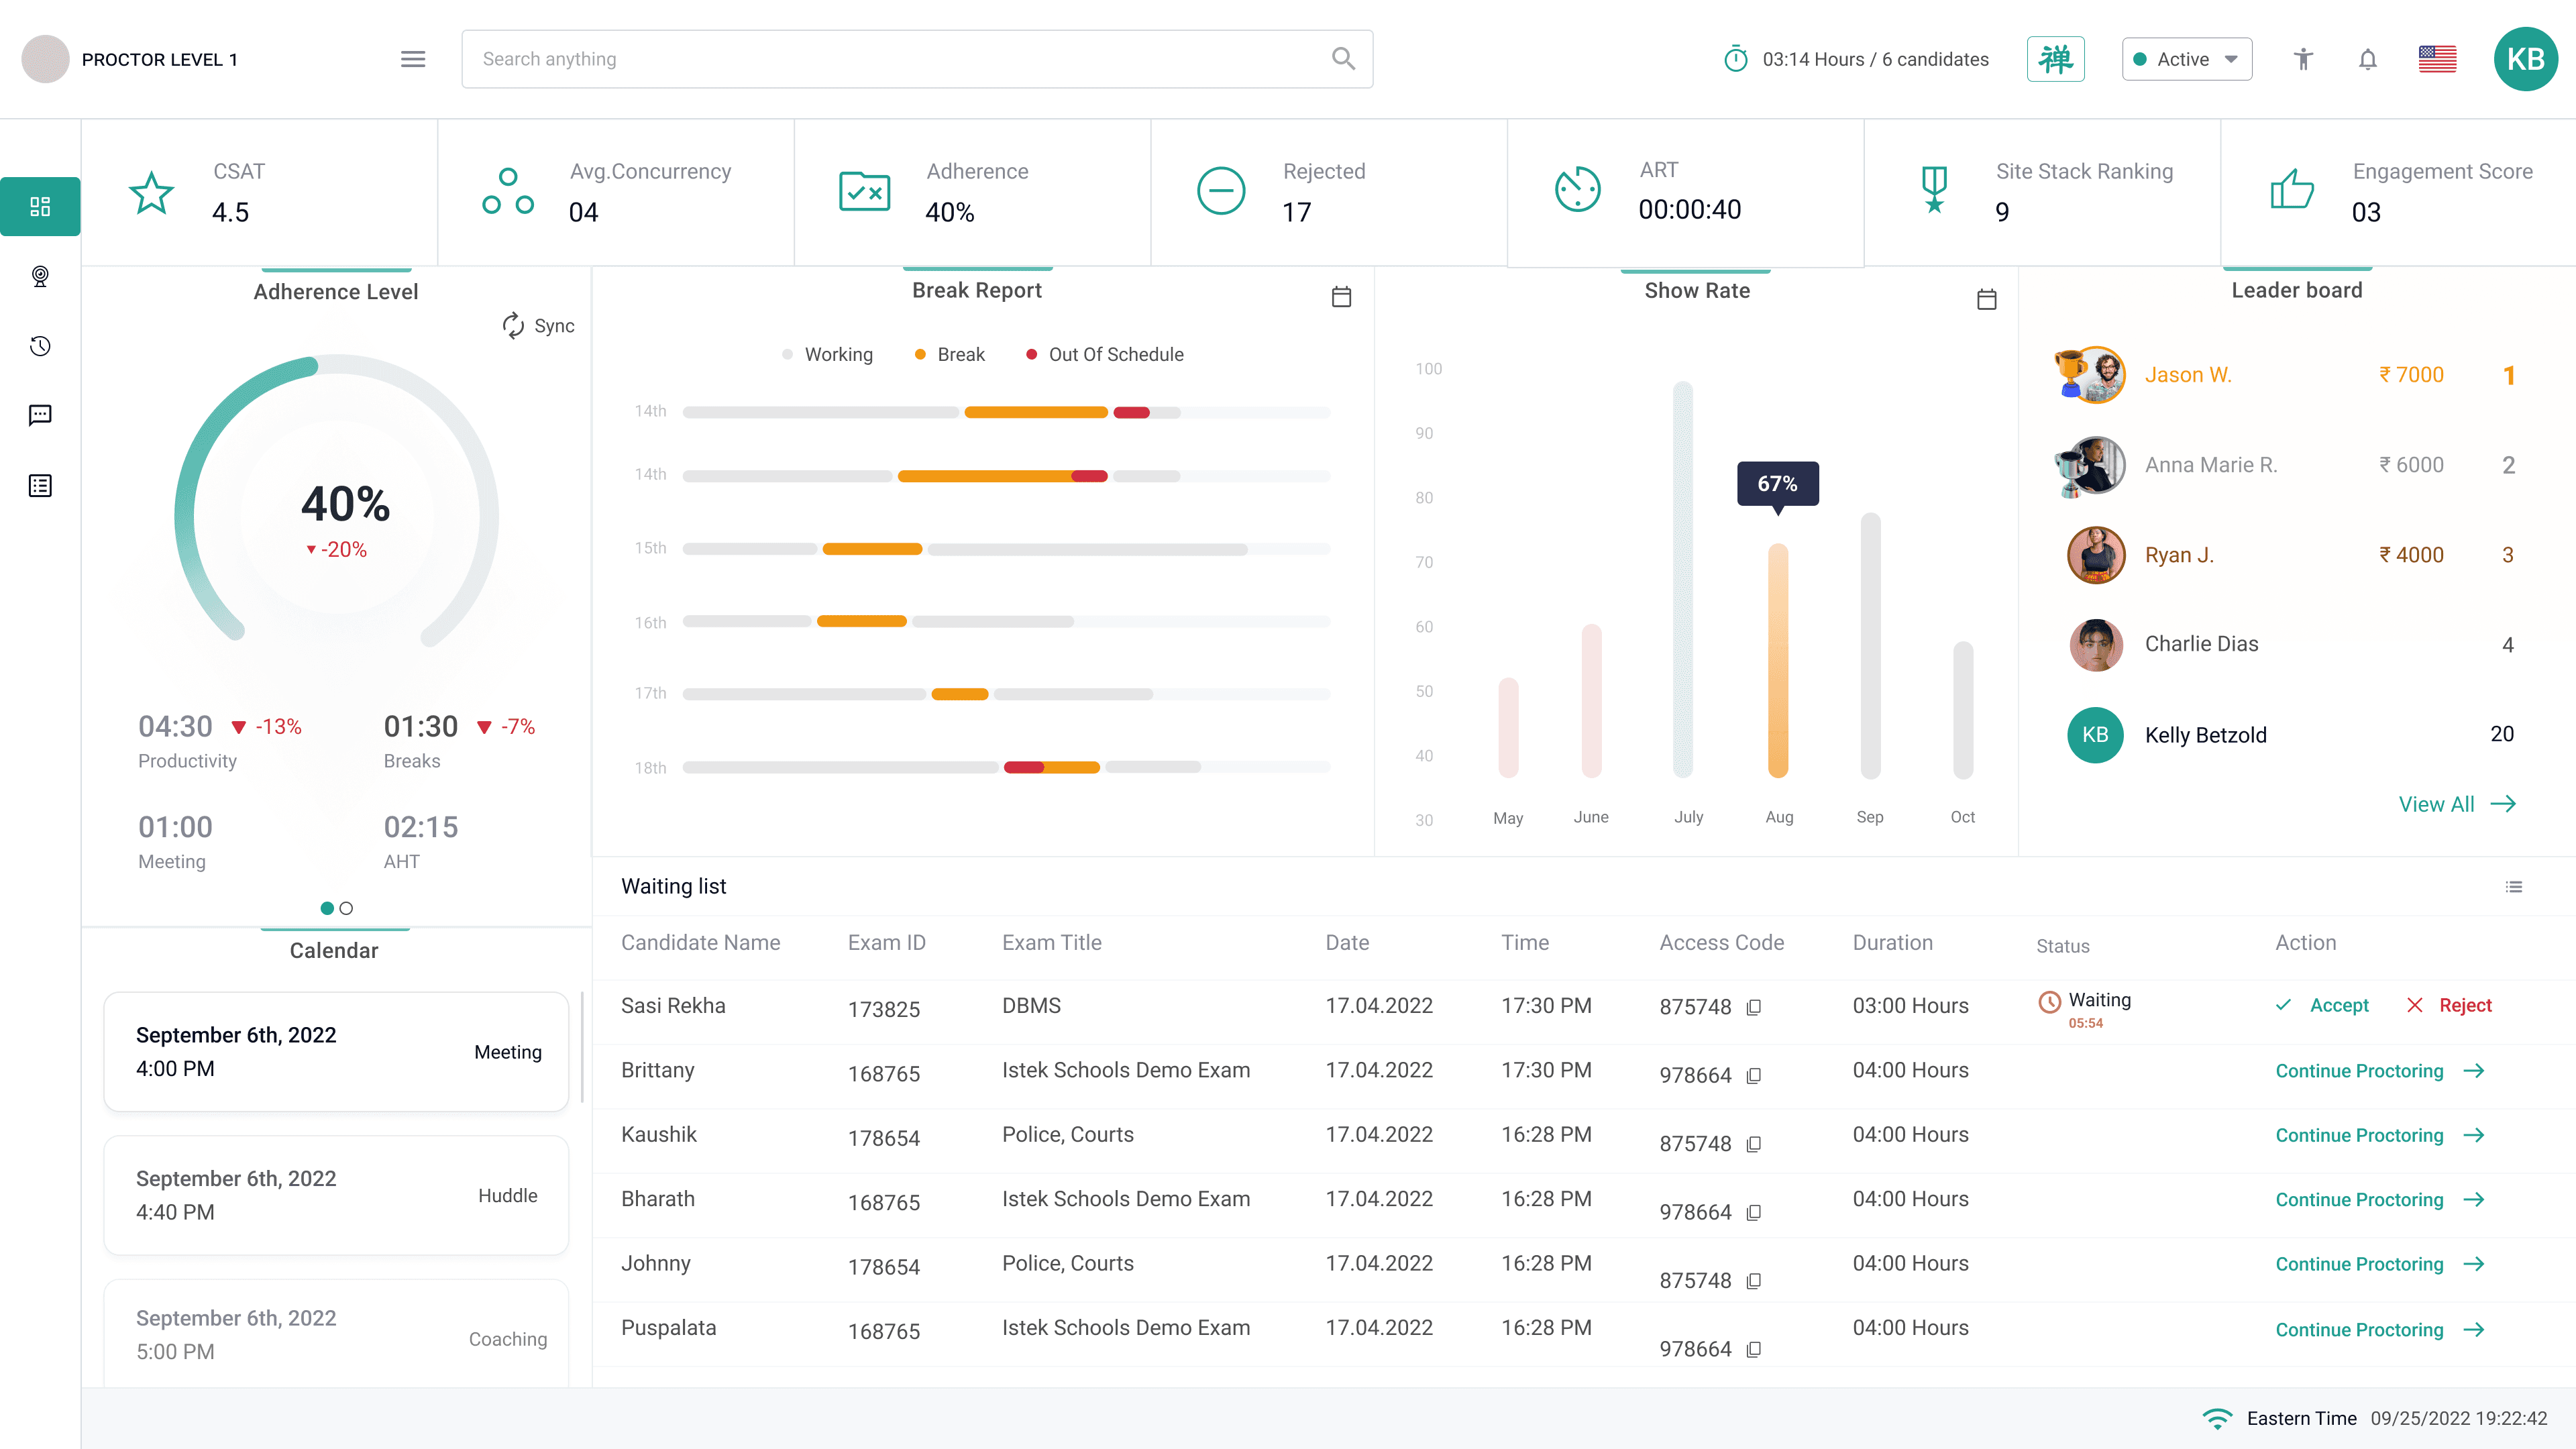Image resolution: width=2576 pixels, height=1449 pixels.
Task: Click the ART timer icon
Action: coord(1577,189)
